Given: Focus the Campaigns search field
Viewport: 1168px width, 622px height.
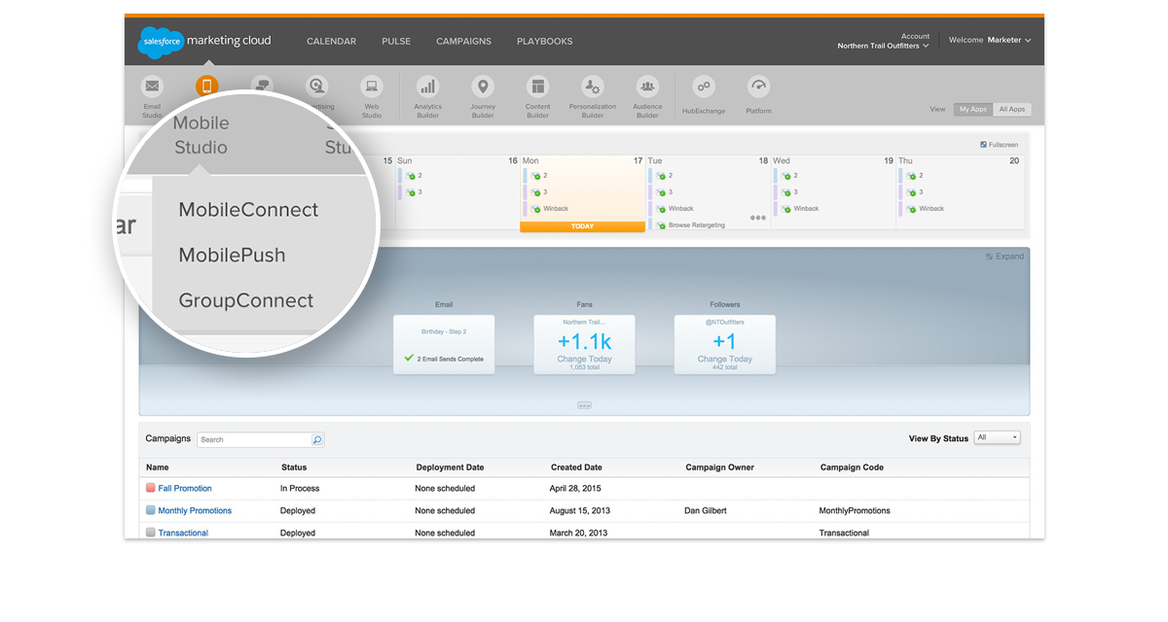Looking at the screenshot, I should (255, 439).
